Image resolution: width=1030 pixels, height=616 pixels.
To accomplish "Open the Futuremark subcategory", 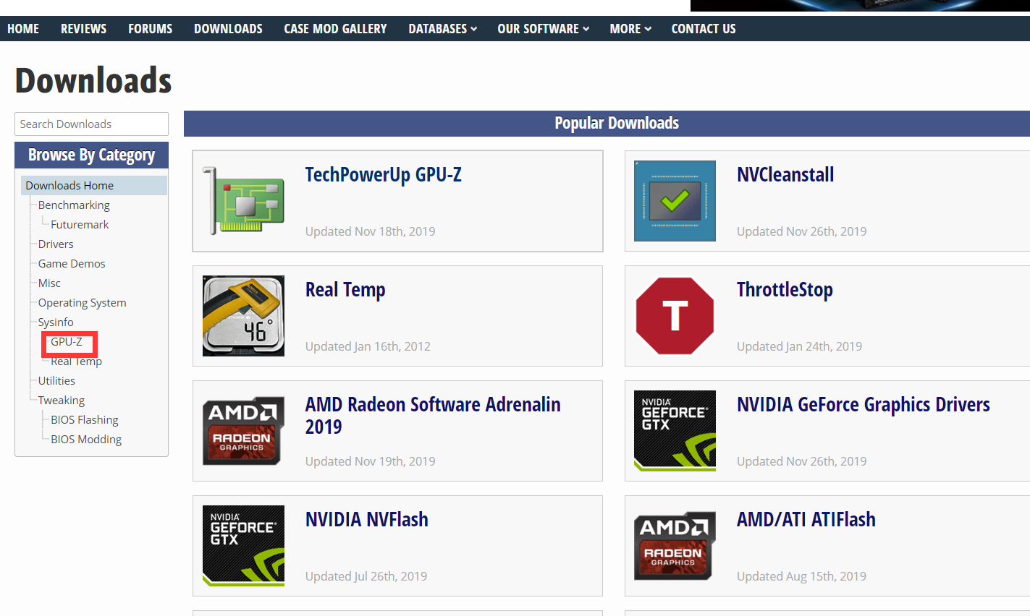I will 80,225.
